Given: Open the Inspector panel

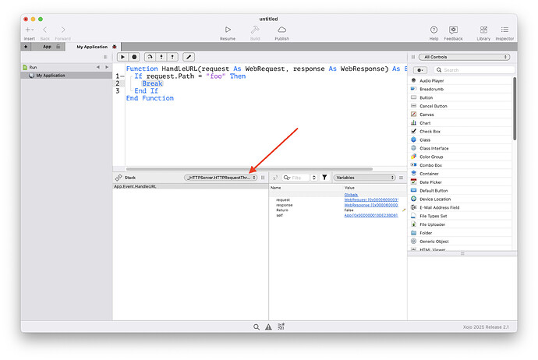Looking at the screenshot, I should tap(504, 30).
